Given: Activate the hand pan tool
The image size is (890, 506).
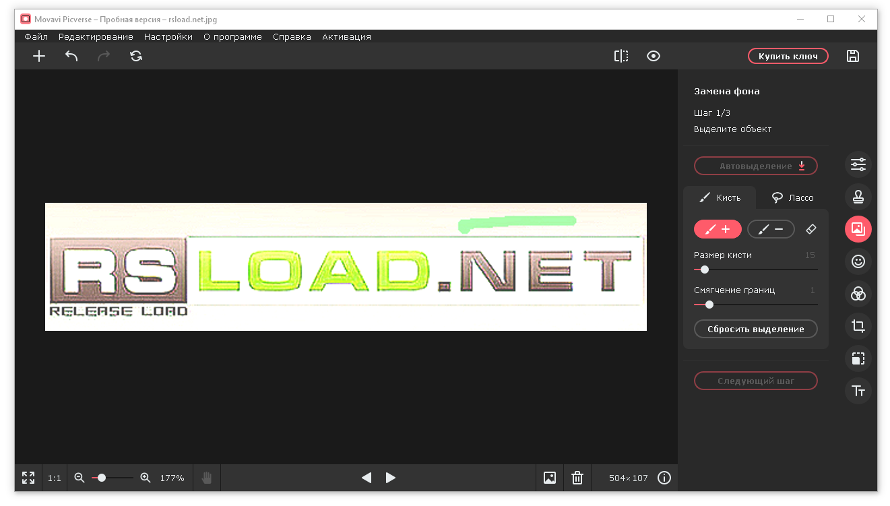Looking at the screenshot, I should pos(207,478).
